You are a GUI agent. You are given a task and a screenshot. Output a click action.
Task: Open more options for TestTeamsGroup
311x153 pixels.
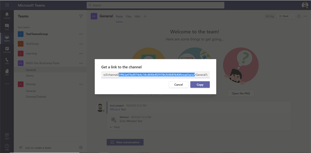coord(81,34)
